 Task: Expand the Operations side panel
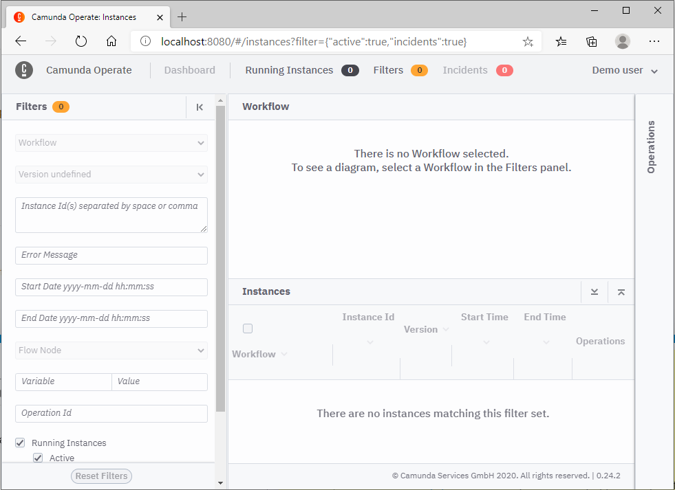pyautogui.click(x=651, y=146)
